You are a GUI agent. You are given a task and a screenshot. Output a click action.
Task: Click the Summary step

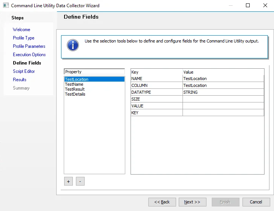coord(21,88)
